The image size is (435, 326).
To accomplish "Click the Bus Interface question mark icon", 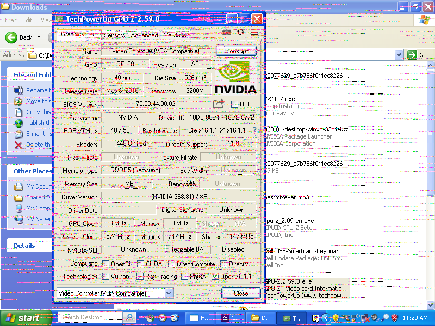I will tap(254, 131).
